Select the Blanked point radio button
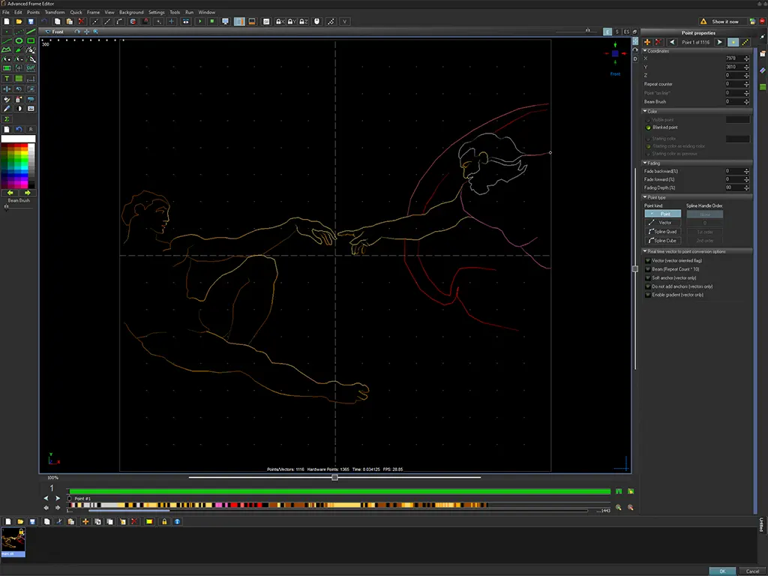 point(648,127)
